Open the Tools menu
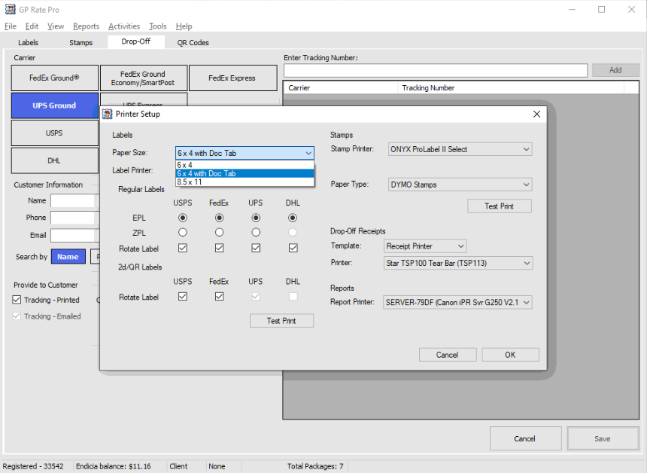The image size is (647, 473). [x=158, y=26]
